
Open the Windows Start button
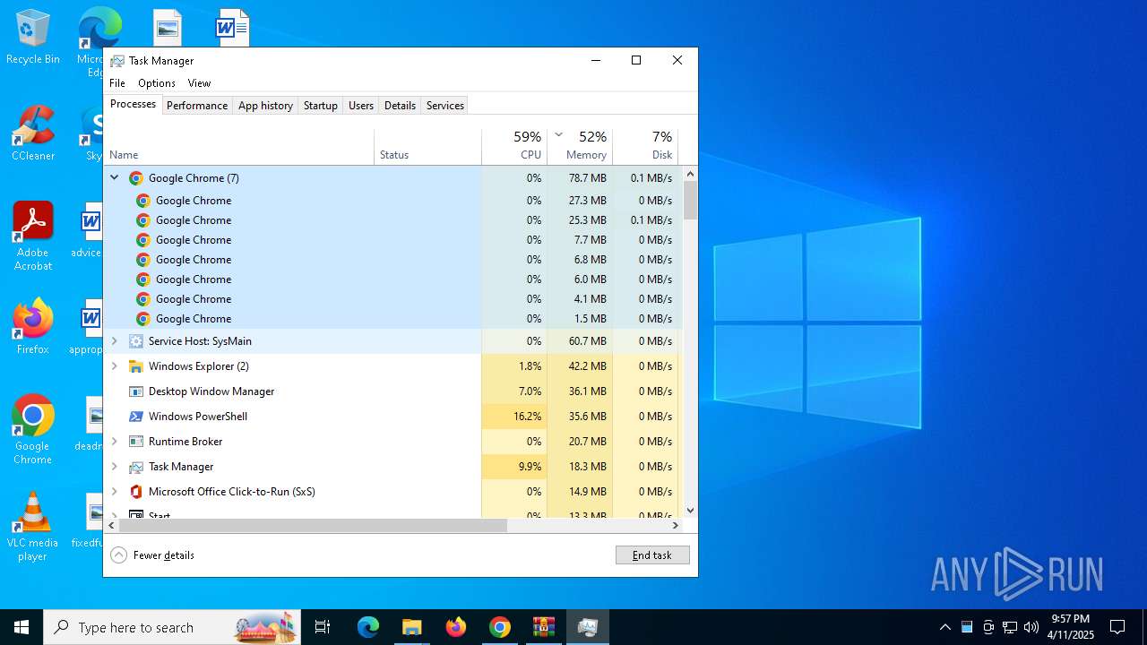[22, 627]
